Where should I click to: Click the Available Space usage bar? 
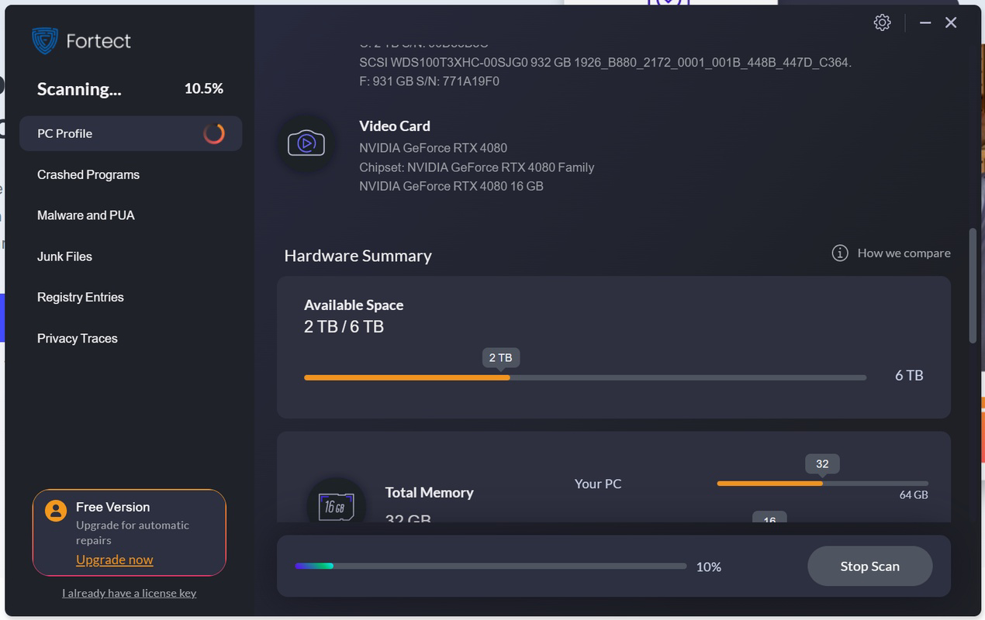pyautogui.click(x=585, y=377)
